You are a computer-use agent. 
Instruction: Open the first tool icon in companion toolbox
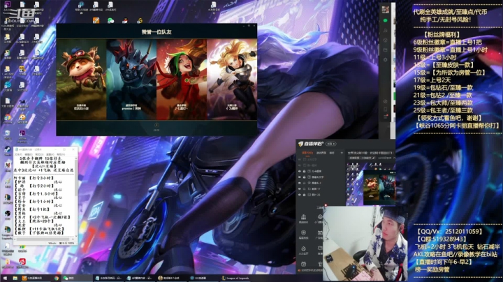click(x=303, y=218)
